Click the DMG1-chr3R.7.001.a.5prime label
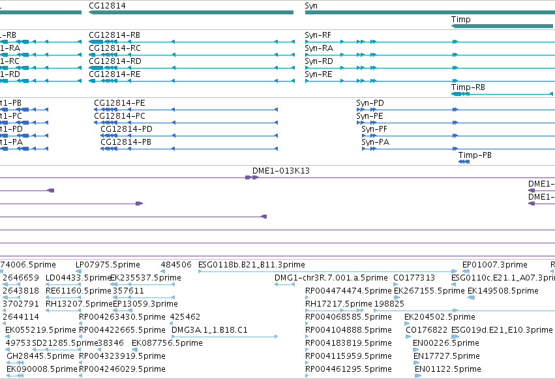Viewport: 555px width, 379px height. pyautogui.click(x=331, y=278)
